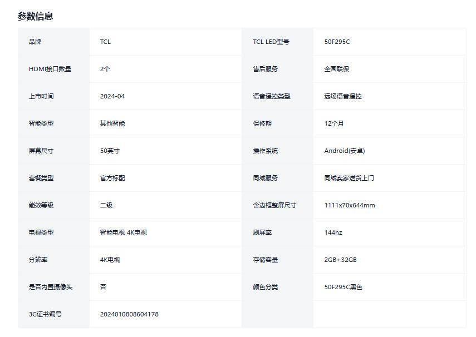
Task: Select the model number 50F295C
Action: (x=337, y=42)
